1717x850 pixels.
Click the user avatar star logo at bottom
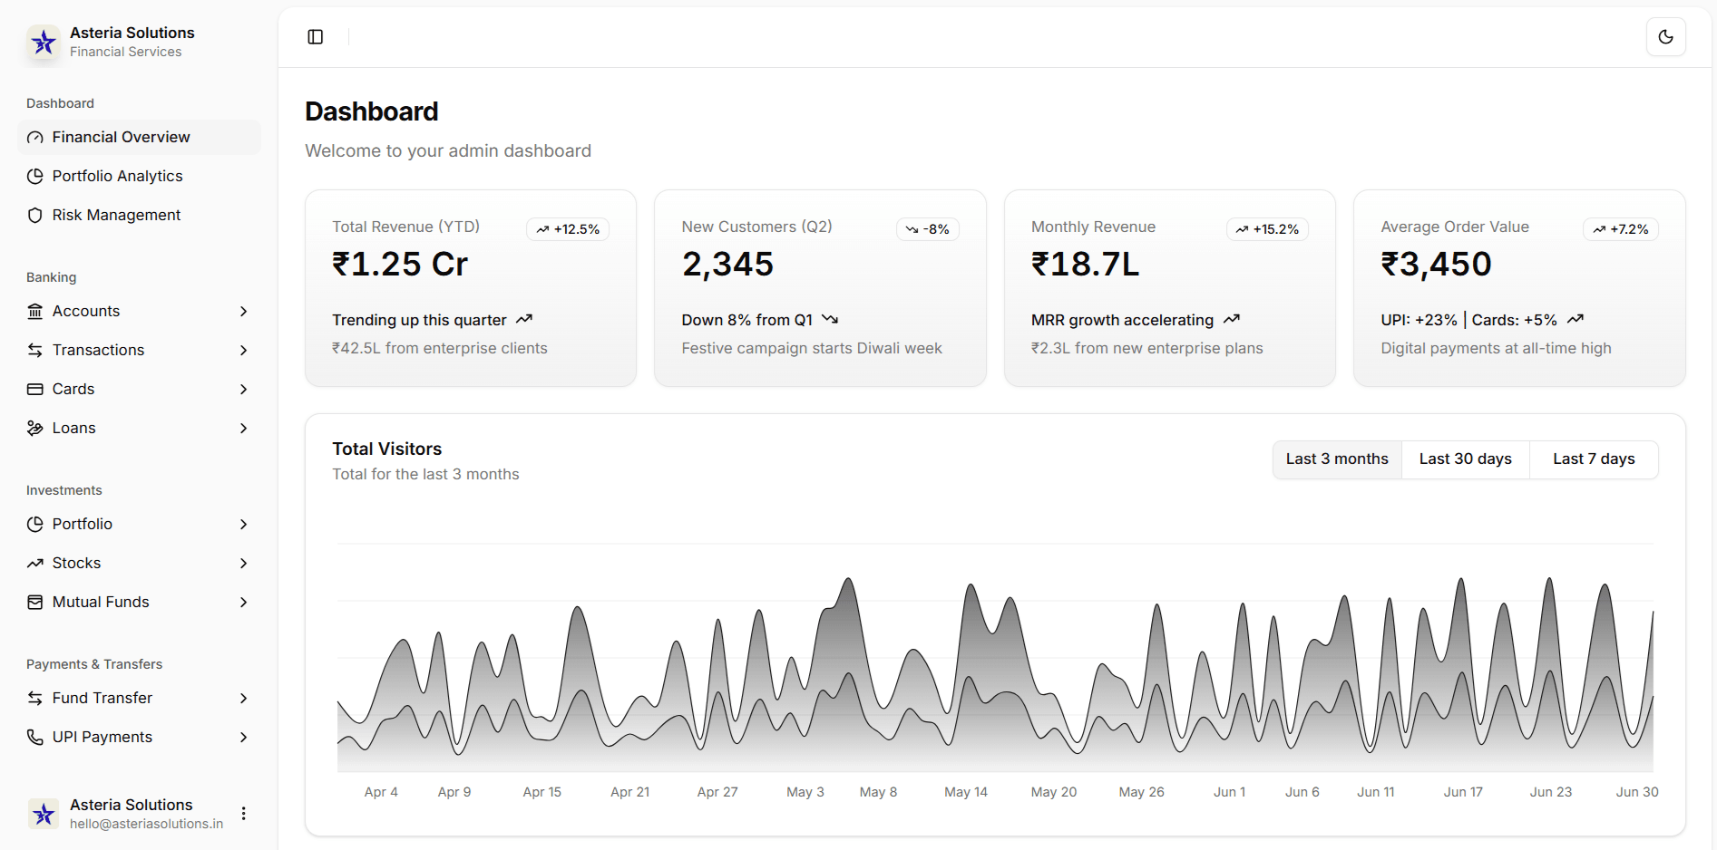(44, 814)
